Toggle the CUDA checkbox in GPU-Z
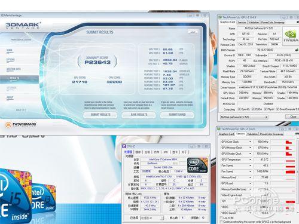The height and width of the screenshot is (224, 299). click(253, 109)
